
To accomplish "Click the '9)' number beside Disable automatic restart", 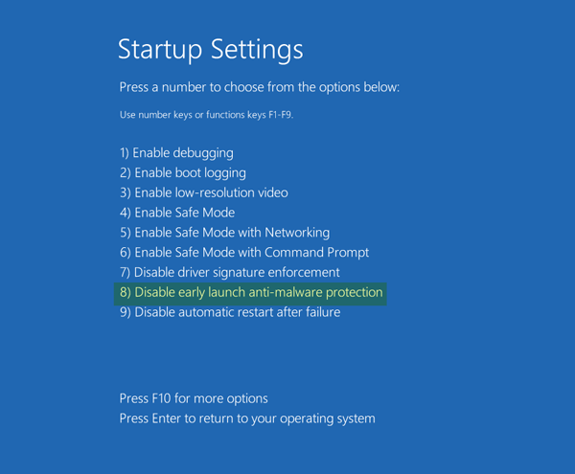I will tap(126, 312).
